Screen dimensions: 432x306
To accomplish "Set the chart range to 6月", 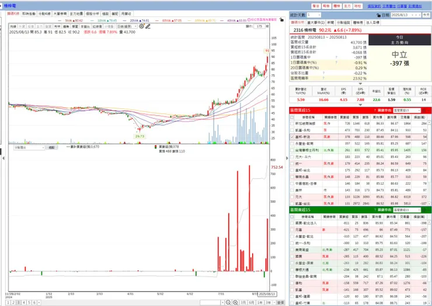I will (252, 303).
